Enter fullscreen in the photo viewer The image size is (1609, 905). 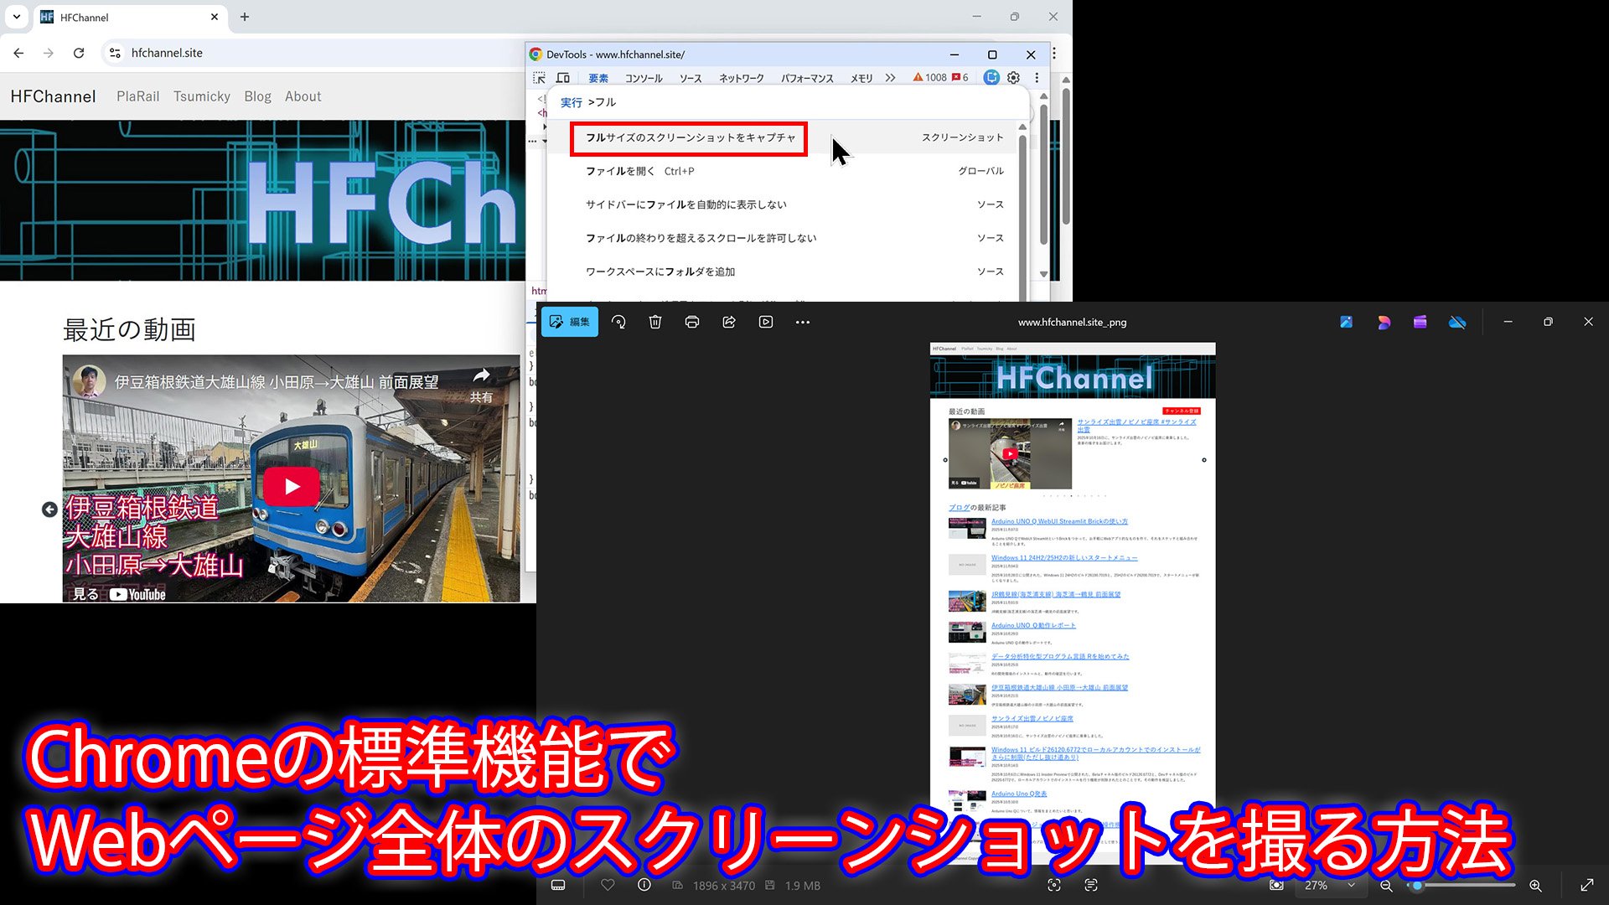coord(1587,885)
